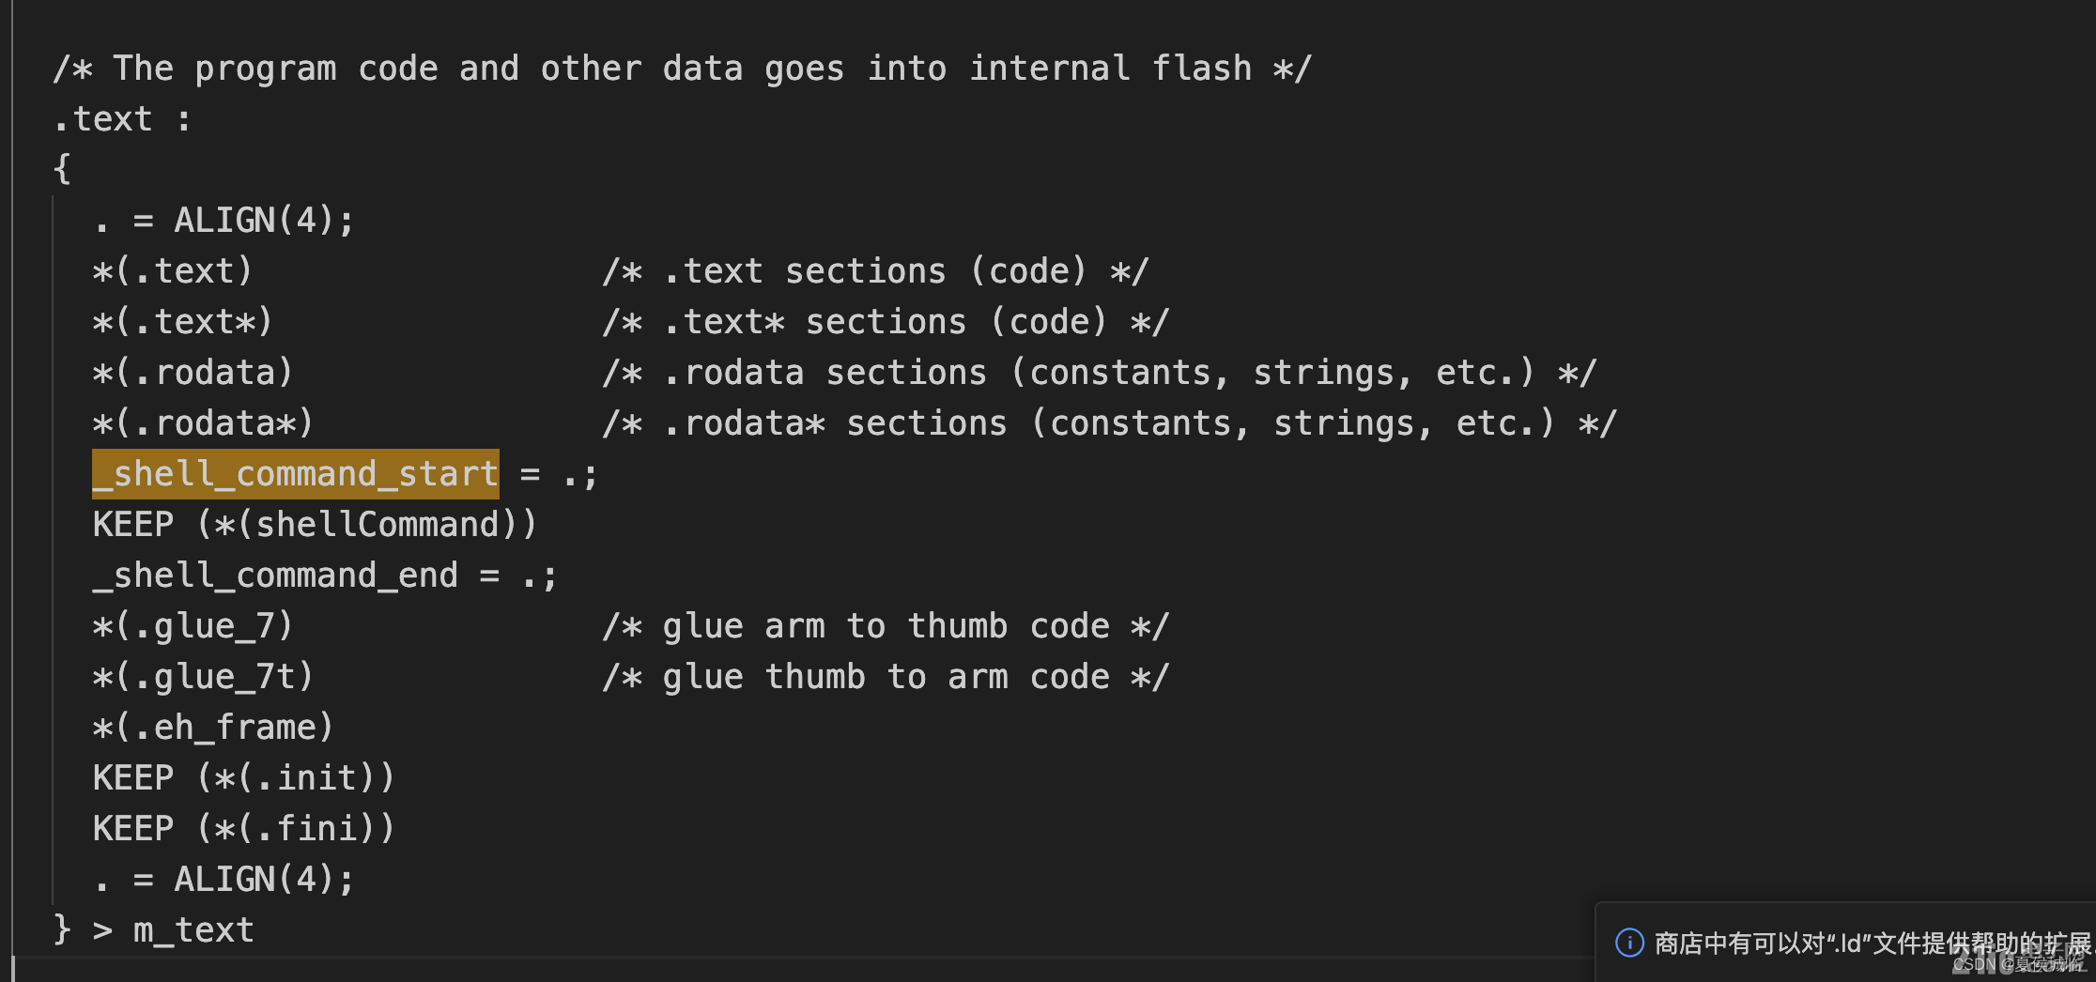Click the KEEP (*(shellCommand)) line
The width and height of the screenshot is (2096, 982).
click(315, 525)
